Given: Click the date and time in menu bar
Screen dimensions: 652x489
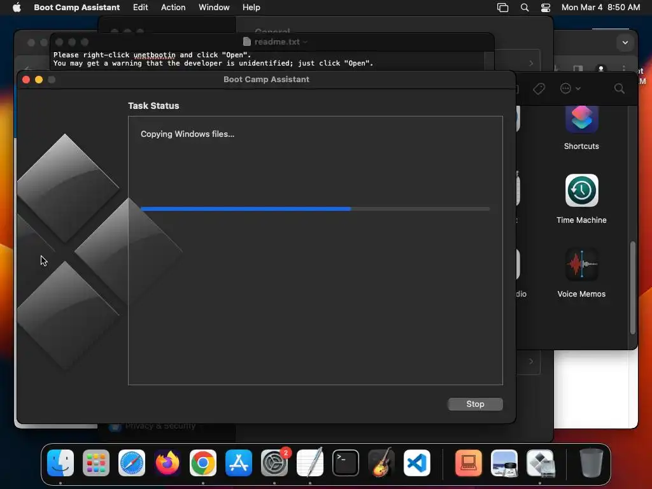Looking at the screenshot, I should coord(600,7).
